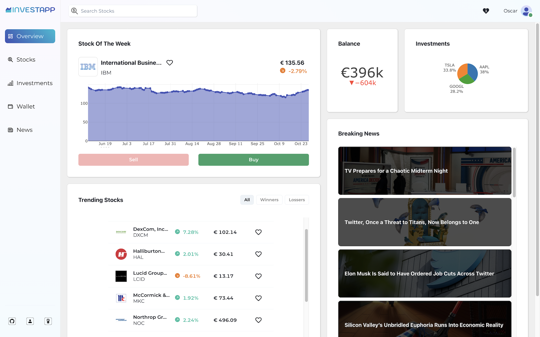Favorite IBM with the heart toggle
The height and width of the screenshot is (337, 540).
[170, 63]
